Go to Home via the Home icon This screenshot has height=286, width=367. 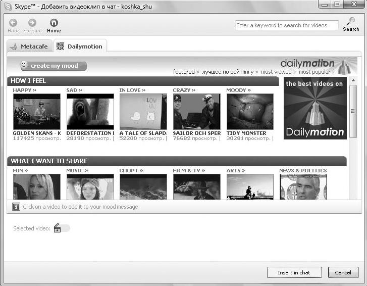(x=54, y=23)
